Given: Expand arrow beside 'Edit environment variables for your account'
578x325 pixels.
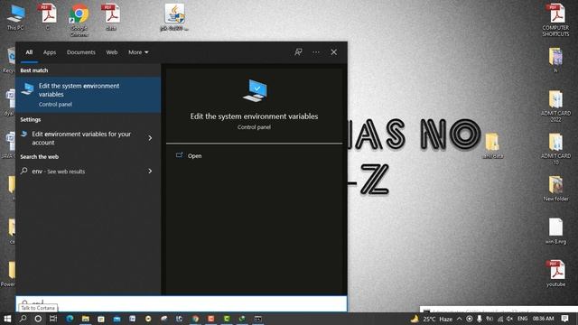Looking at the screenshot, I should point(150,138).
